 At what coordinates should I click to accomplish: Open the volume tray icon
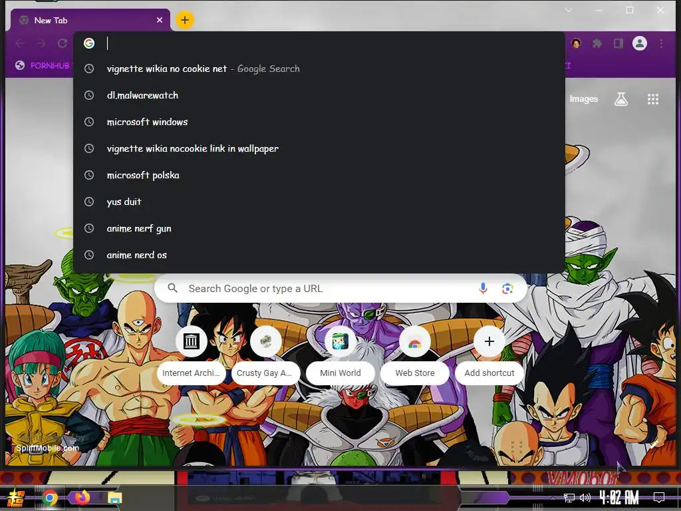pyautogui.click(x=585, y=498)
